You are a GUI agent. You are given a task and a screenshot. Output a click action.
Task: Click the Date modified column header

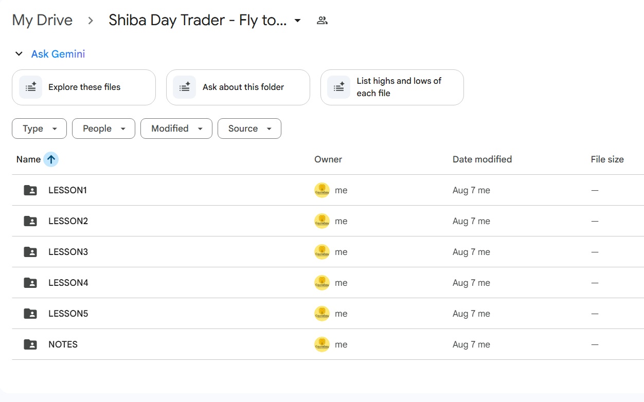pyautogui.click(x=482, y=159)
